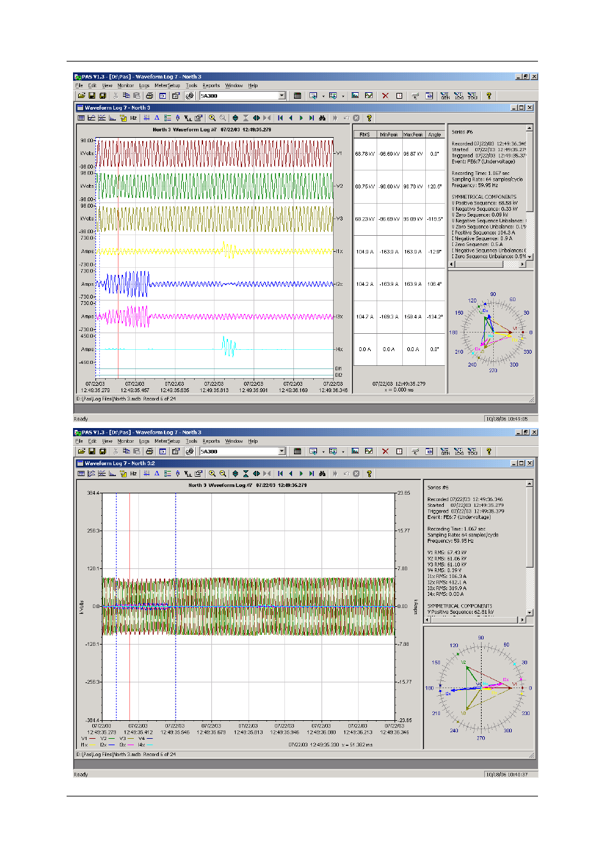611x865 pixels.
Task: Open Monitor menu in North 3 window
Action: [x=126, y=86]
